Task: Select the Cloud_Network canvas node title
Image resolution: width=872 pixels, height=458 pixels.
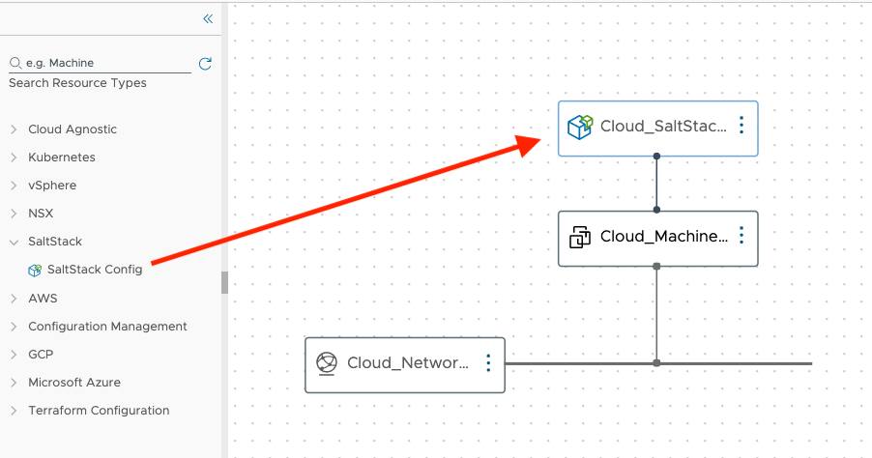Action: pos(408,363)
